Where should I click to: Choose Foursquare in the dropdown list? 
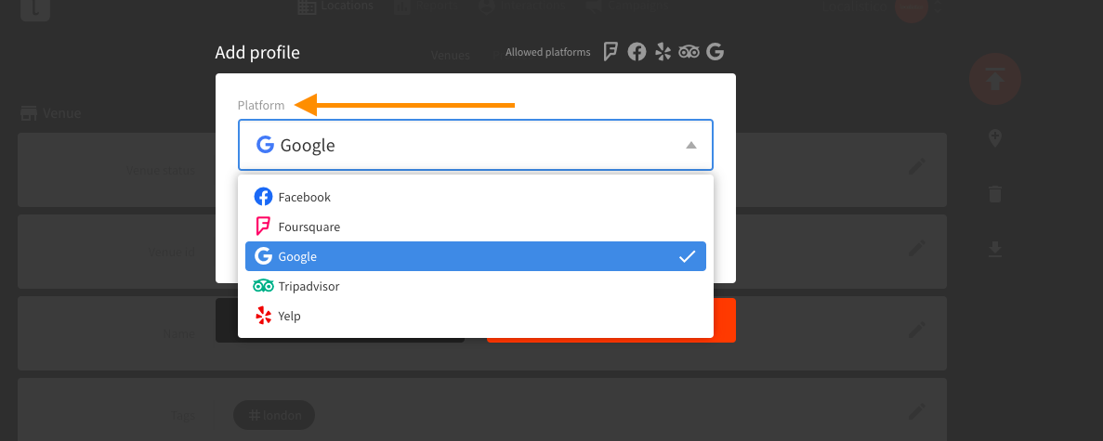click(476, 227)
